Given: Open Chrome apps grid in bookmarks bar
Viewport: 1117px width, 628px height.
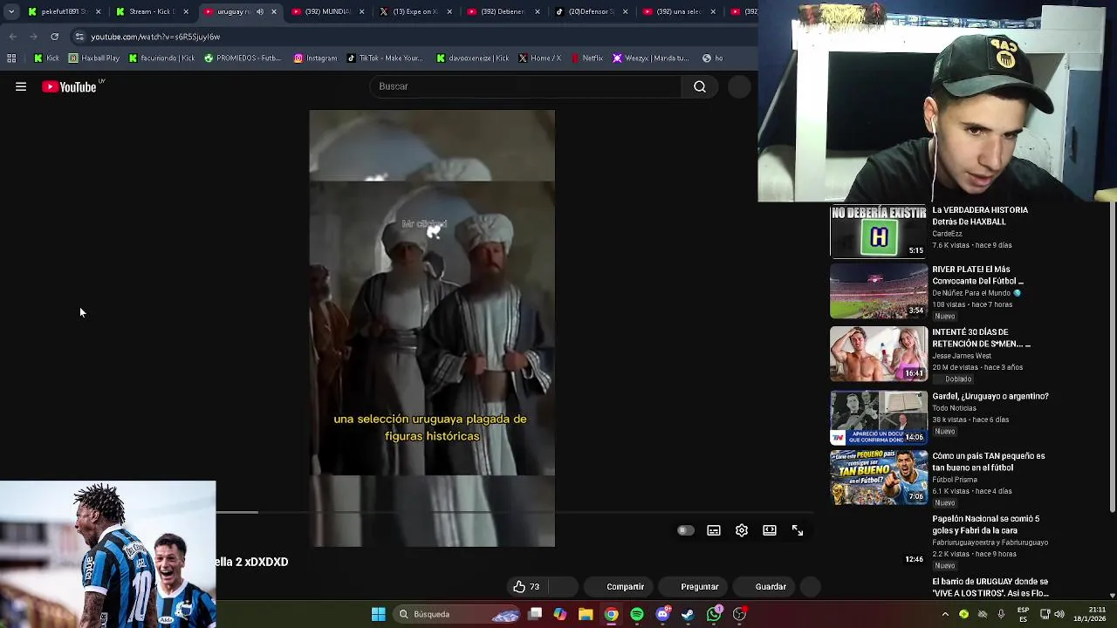Looking at the screenshot, I should (x=11, y=58).
